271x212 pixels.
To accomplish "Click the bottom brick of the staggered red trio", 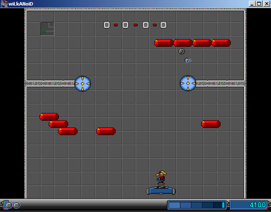I will pyautogui.click(x=68, y=131).
